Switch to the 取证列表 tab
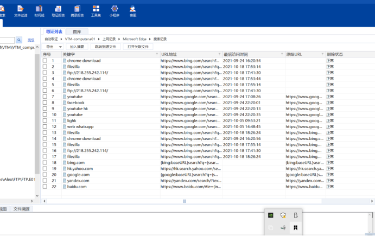Viewport: 375px width, 236px height. tap(54, 31)
